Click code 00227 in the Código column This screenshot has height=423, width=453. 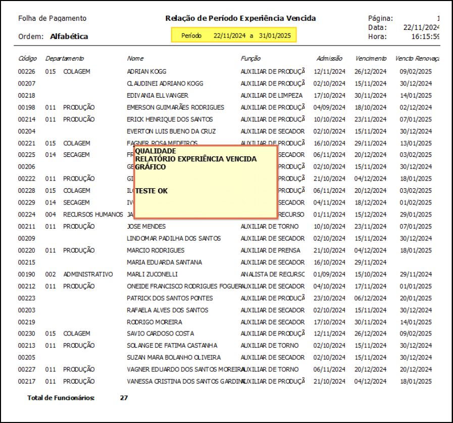click(x=27, y=369)
